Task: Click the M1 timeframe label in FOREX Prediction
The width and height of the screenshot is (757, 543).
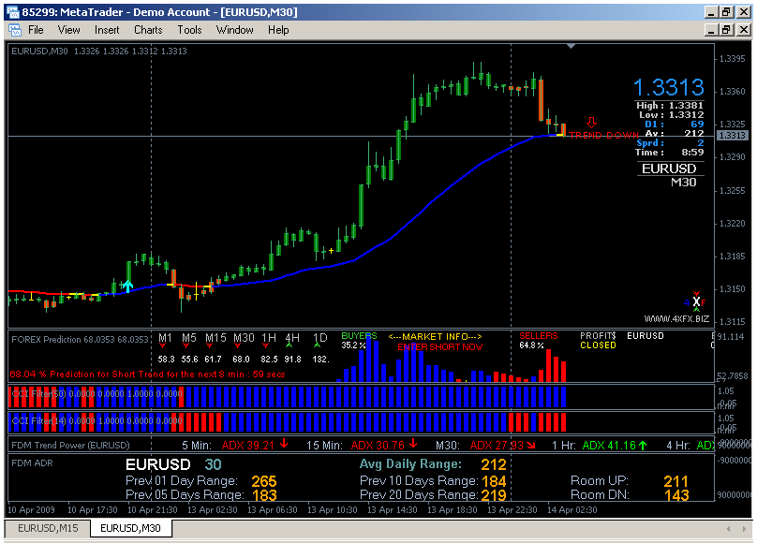Action: [165, 338]
